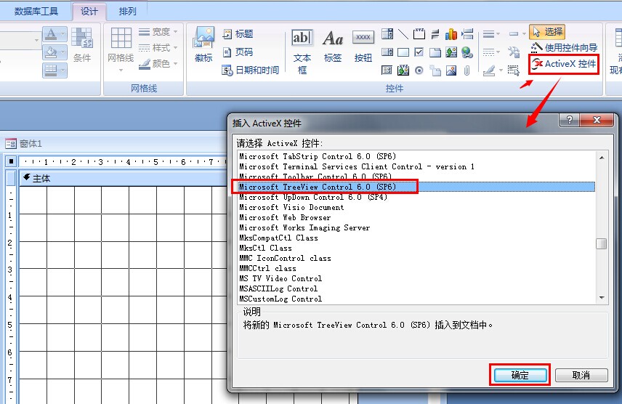Select the 文本框 text box control

[302, 52]
